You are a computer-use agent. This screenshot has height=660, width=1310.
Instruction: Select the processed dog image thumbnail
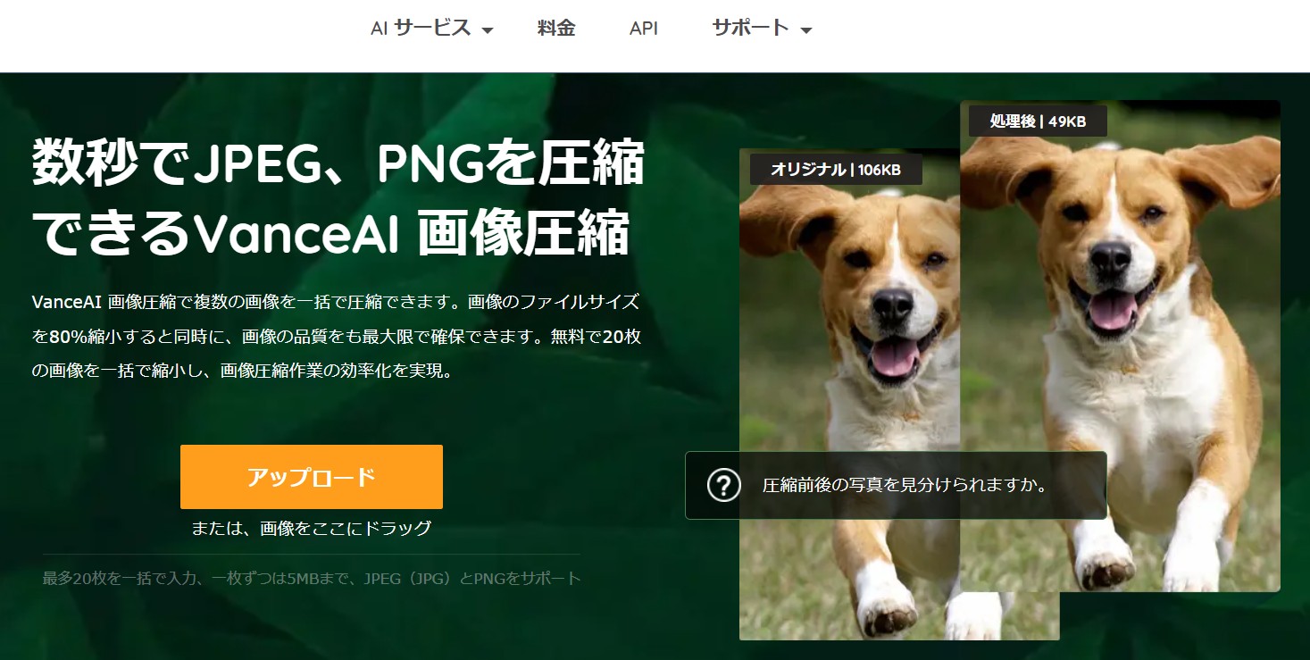[x=1120, y=346]
